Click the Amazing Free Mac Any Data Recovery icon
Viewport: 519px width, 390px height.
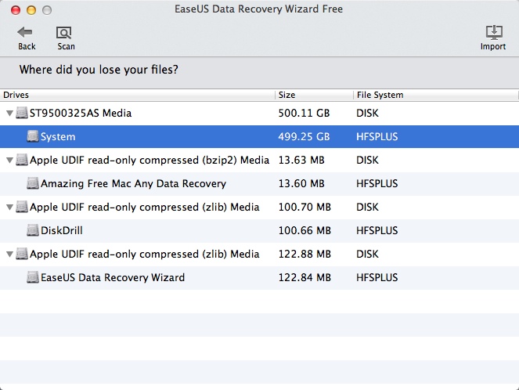[33, 183]
